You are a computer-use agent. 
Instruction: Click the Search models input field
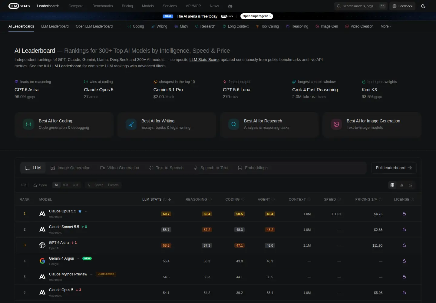361,6
